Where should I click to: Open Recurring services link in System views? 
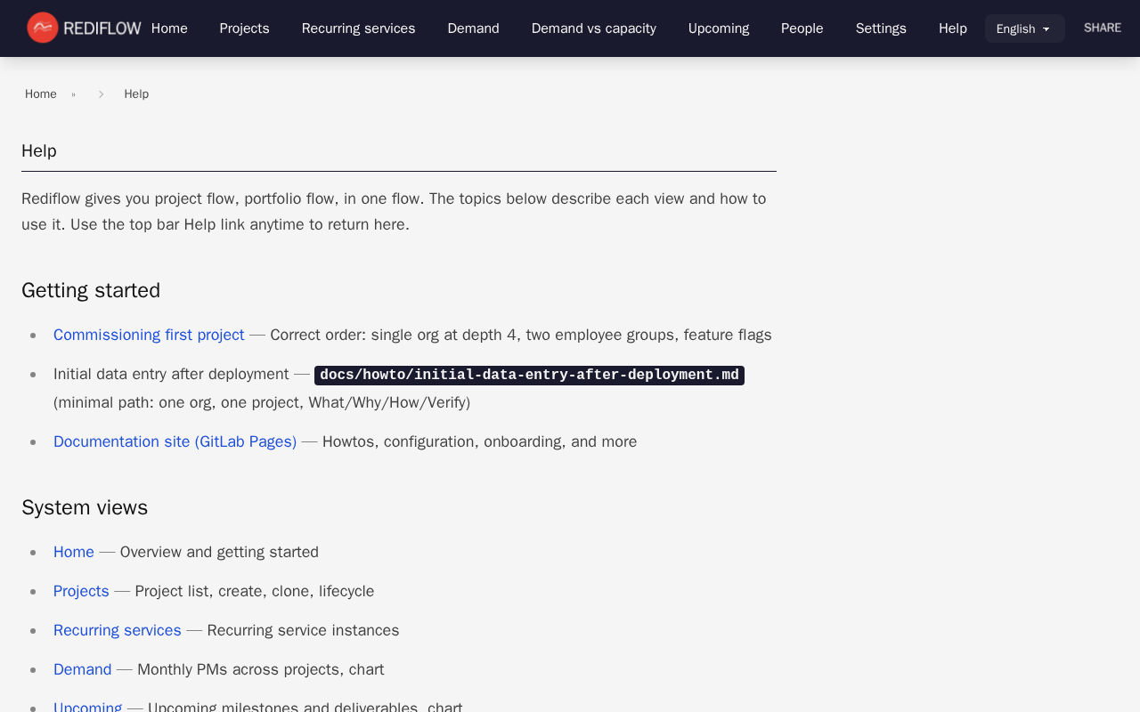118,630
